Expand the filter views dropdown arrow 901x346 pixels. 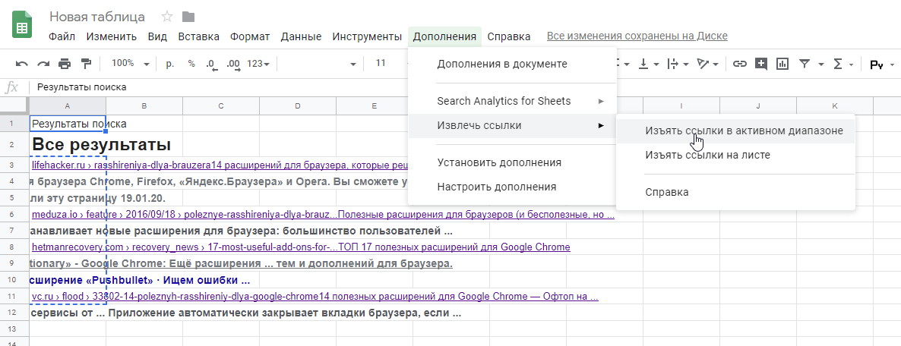821,64
